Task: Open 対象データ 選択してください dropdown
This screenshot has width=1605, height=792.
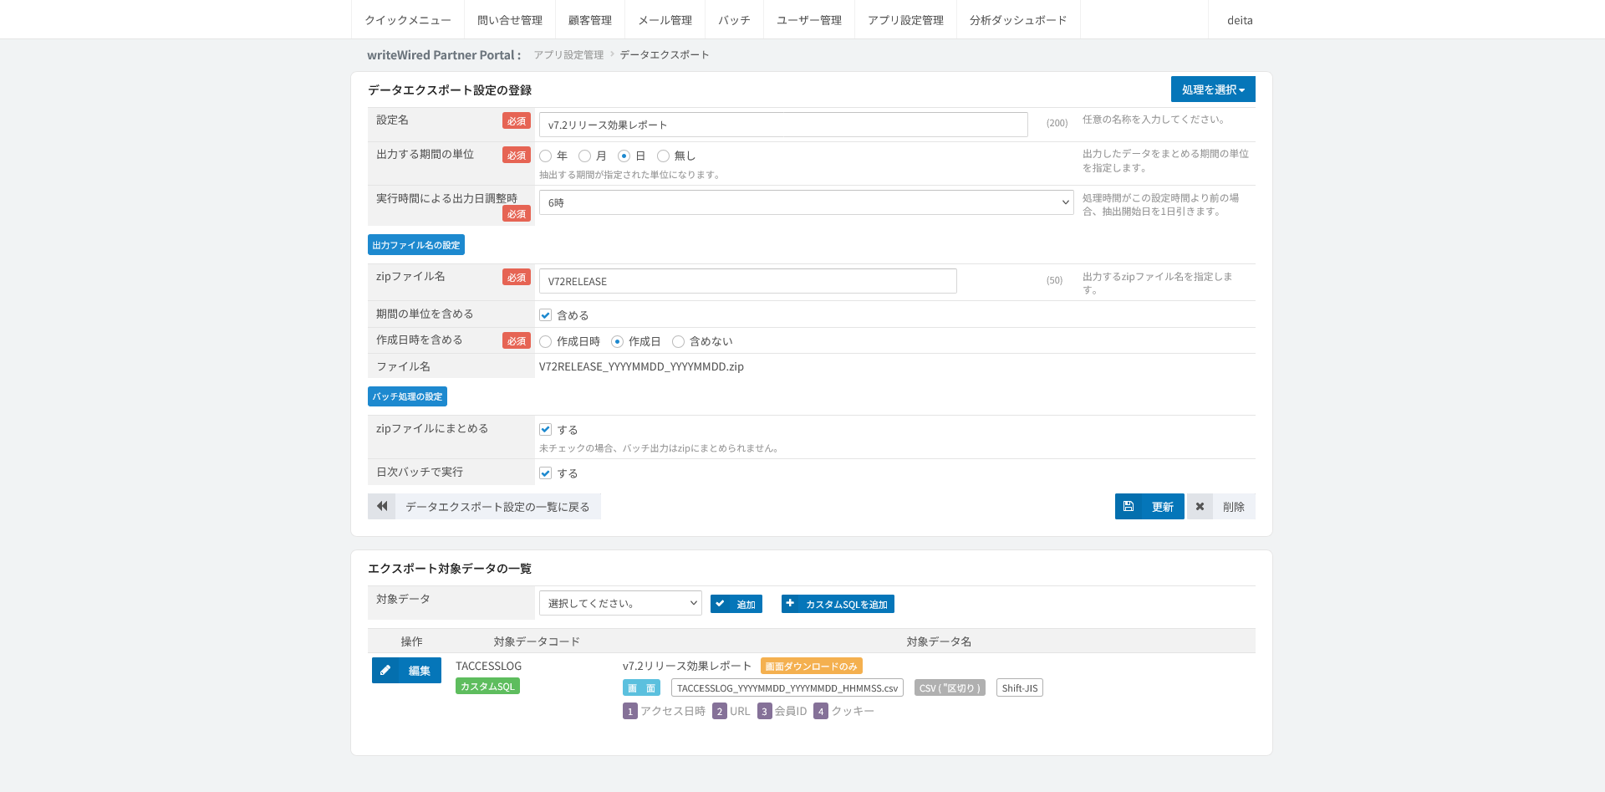Action: (620, 603)
